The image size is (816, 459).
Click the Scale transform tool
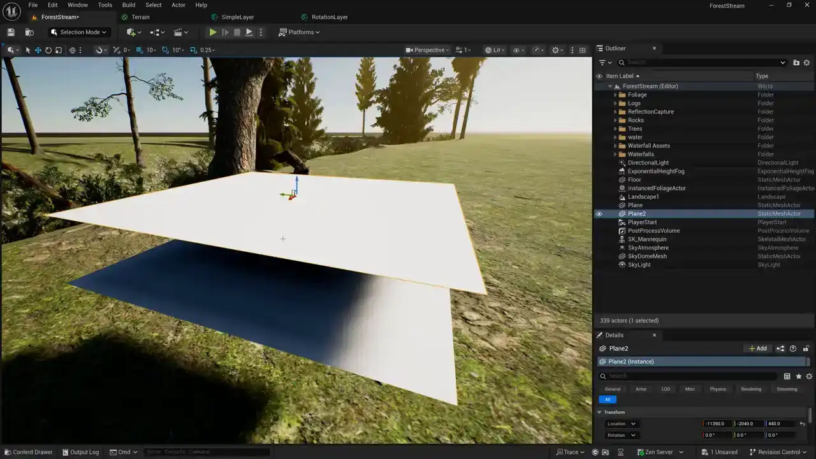click(x=59, y=50)
